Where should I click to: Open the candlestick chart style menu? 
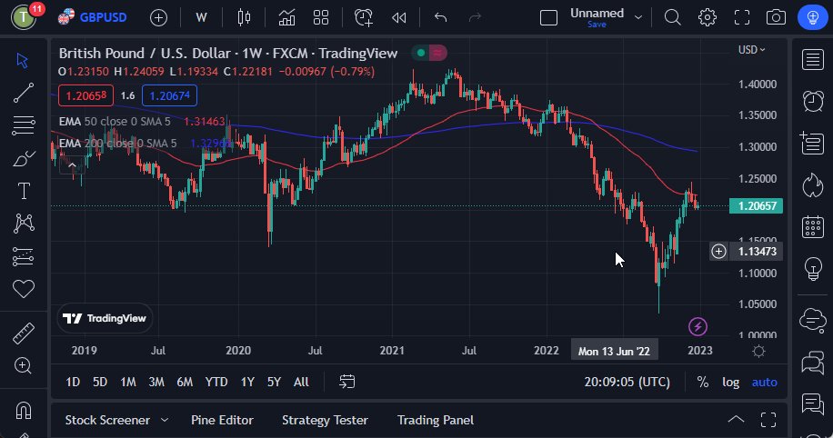click(x=244, y=17)
